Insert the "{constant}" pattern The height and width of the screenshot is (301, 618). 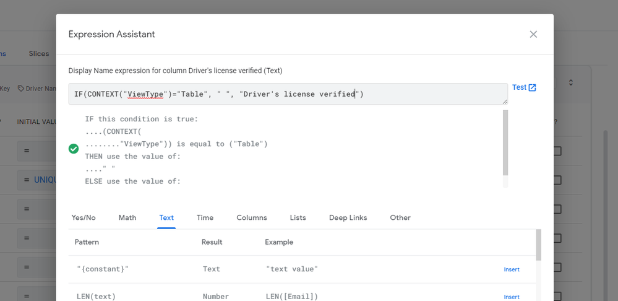[x=512, y=269]
